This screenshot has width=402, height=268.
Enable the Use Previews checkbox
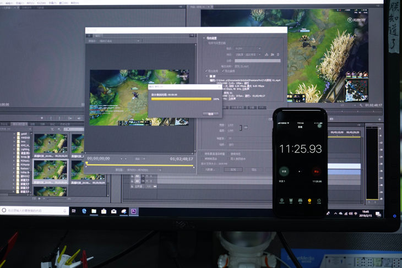[229, 154]
